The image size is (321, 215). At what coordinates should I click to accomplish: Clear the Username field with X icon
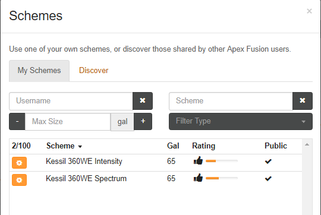(143, 101)
